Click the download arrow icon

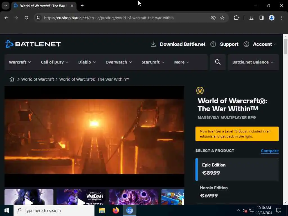(153, 44)
